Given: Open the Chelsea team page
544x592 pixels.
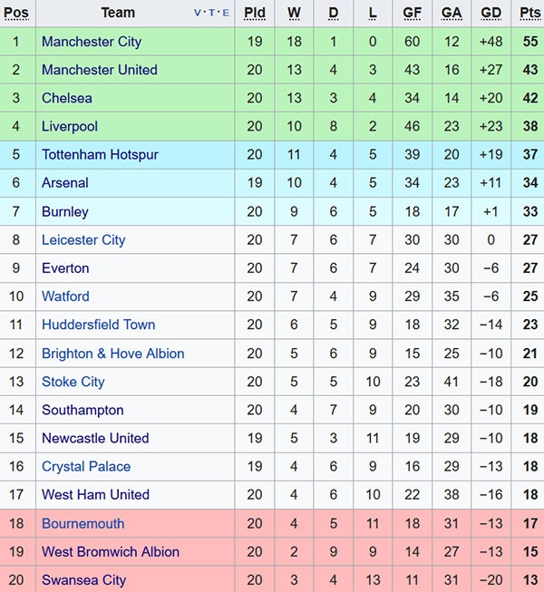Looking at the screenshot, I should [x=67, y=98].
